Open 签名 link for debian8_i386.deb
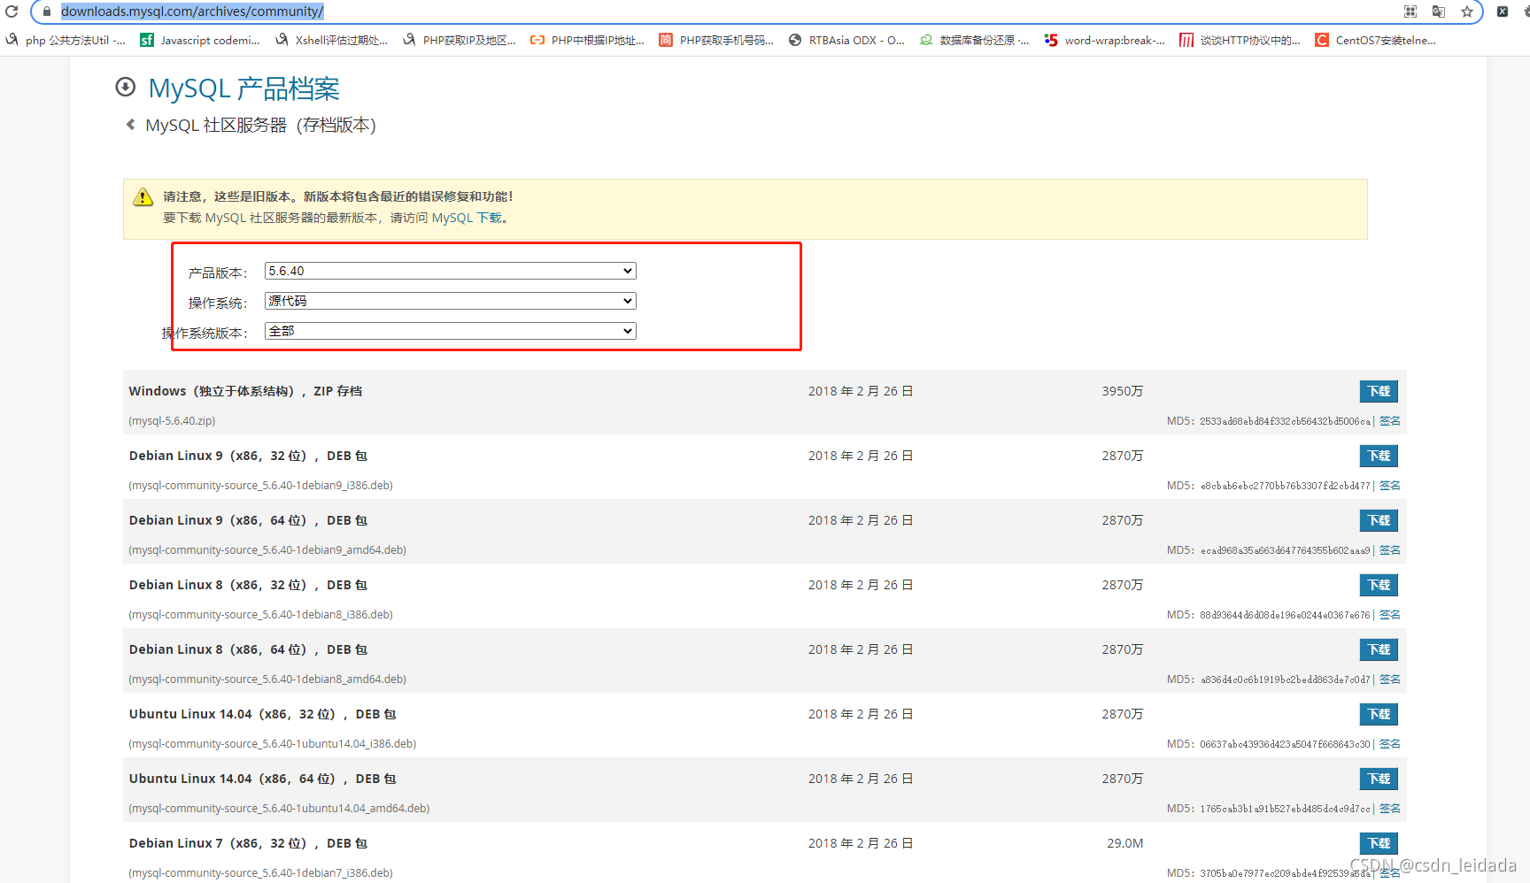The image size is (1530, 883). [1390, 615]
